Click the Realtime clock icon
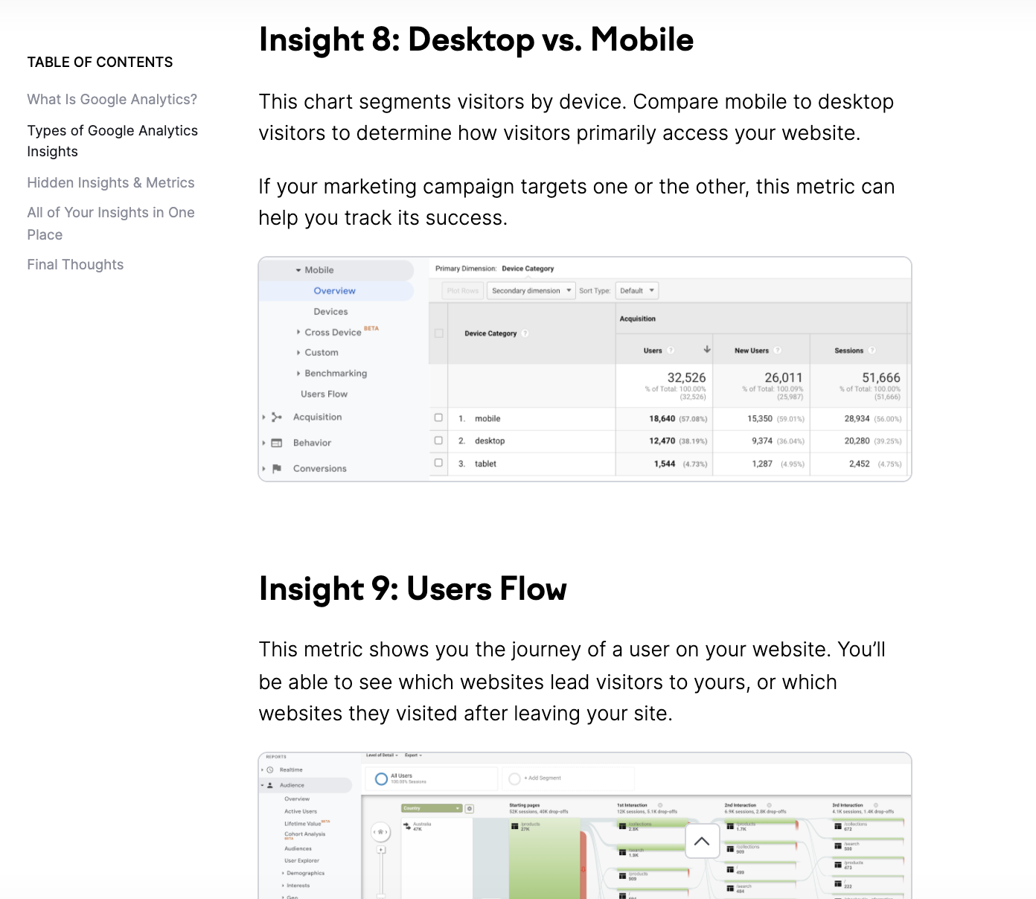Viewport: 1036px width, 899px height. pos(270,770)
